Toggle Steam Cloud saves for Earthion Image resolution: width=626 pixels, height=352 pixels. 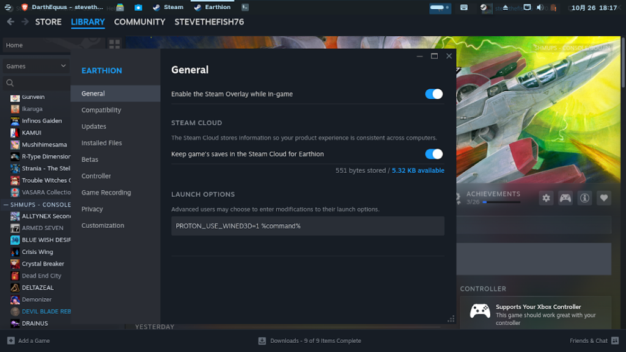pos(433,154)
